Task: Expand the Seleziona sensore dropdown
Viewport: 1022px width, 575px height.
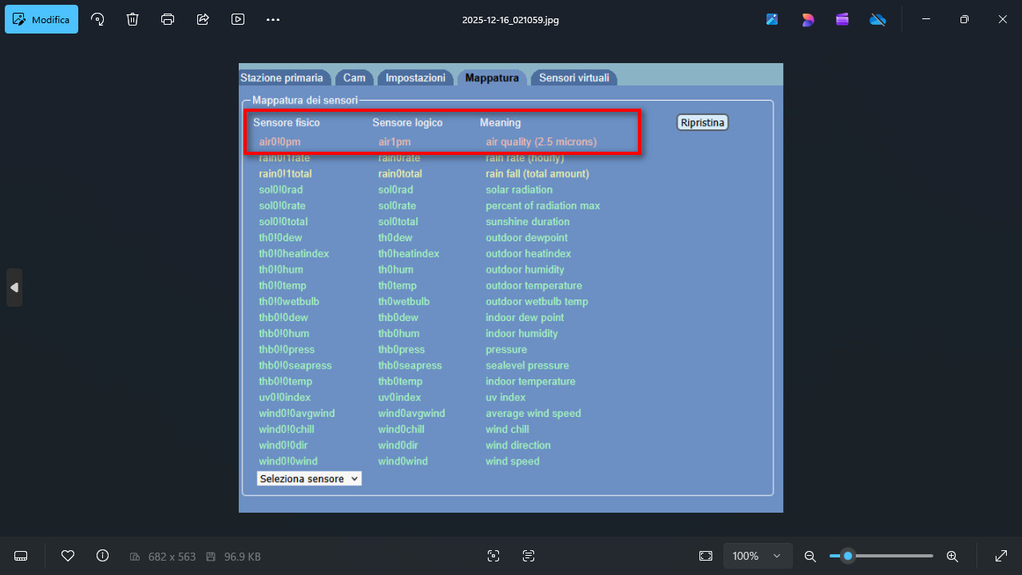Action: click(309, 478)
